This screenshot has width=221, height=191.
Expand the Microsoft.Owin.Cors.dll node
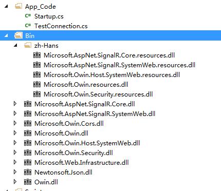point(15,123)
